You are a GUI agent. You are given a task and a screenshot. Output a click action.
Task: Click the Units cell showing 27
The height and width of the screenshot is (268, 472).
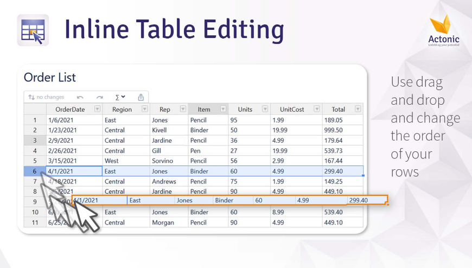(x=249, y=151)
